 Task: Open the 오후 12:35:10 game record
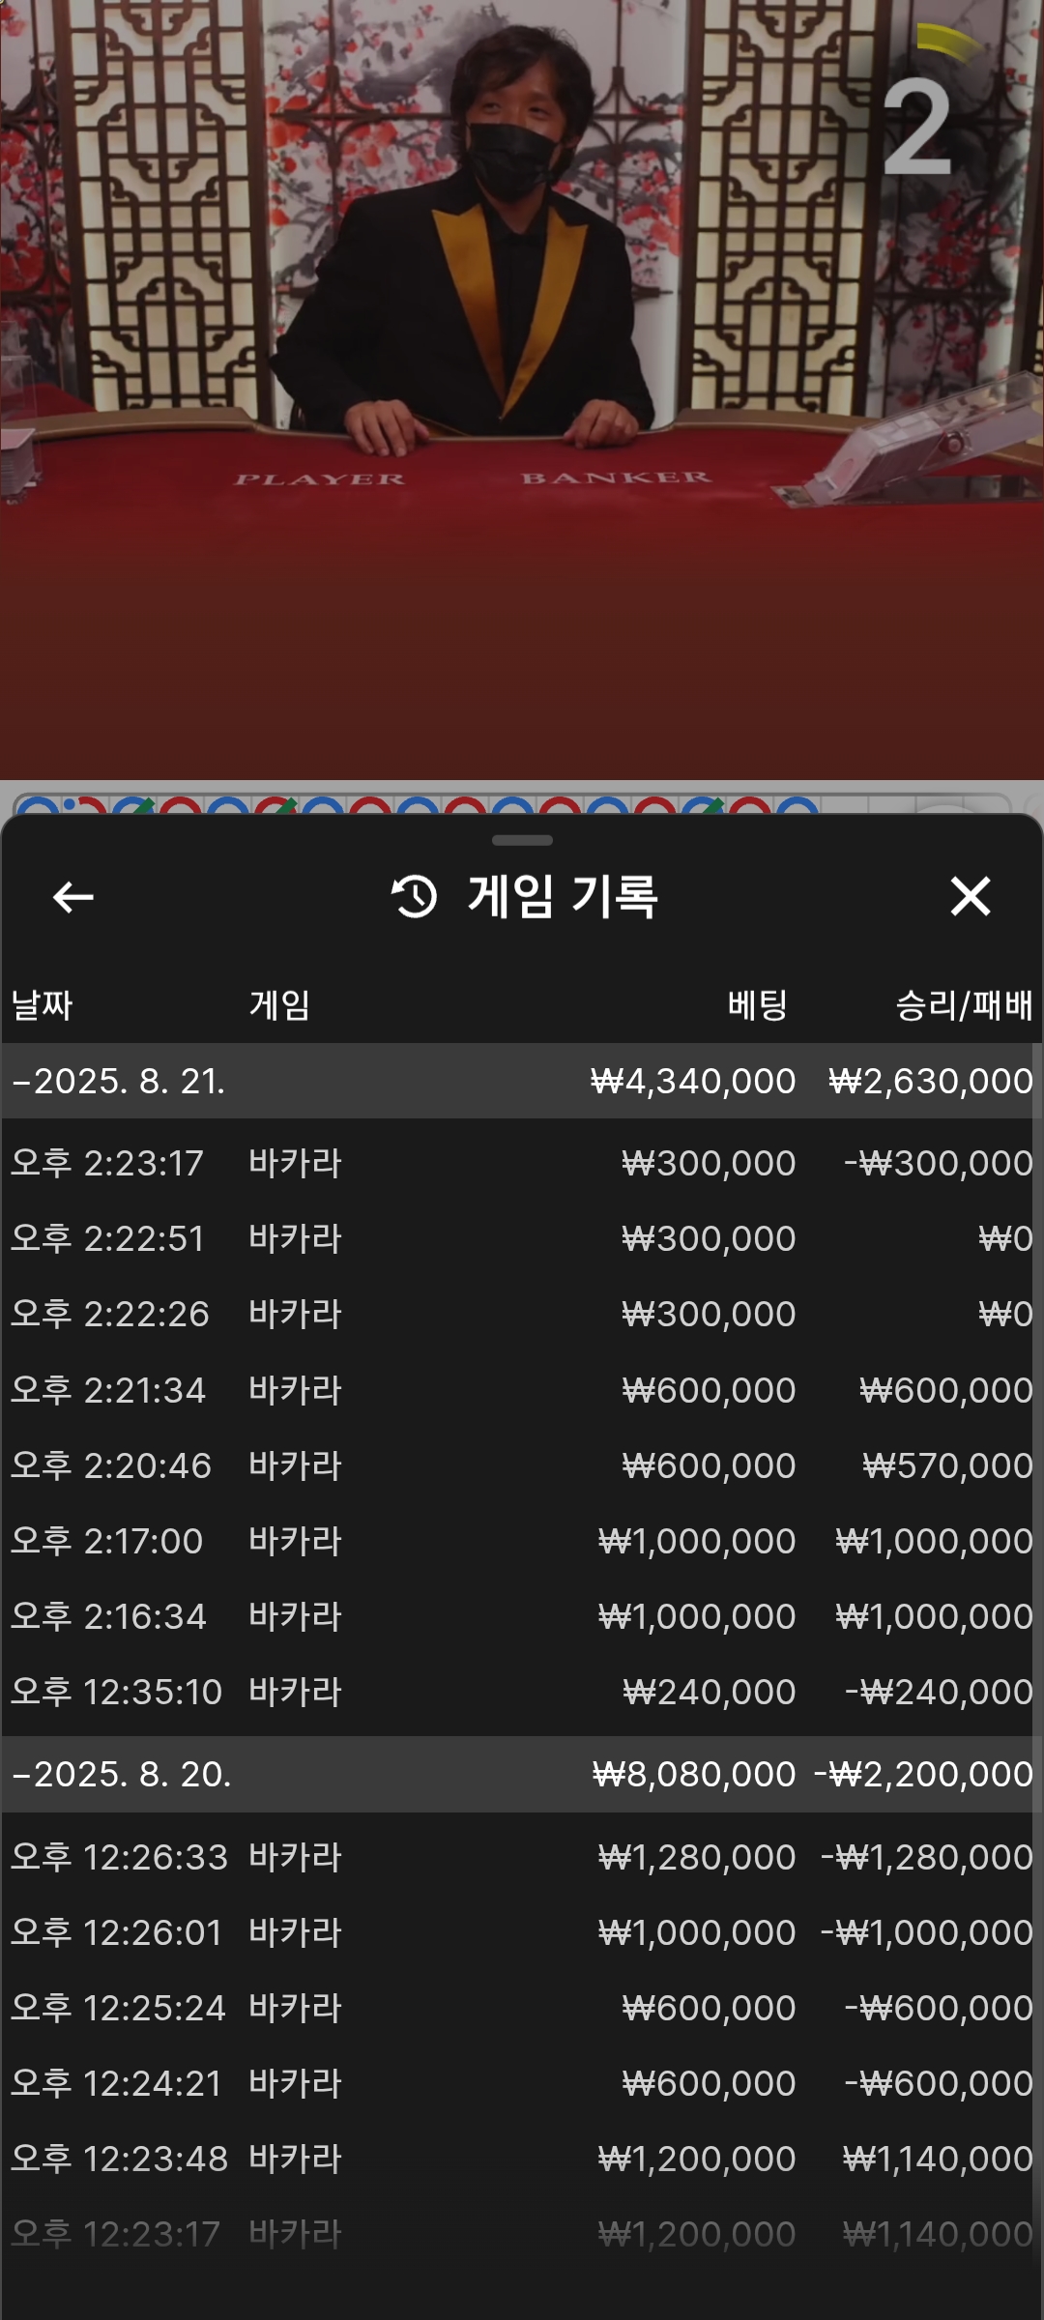(x=522, y=1692)
